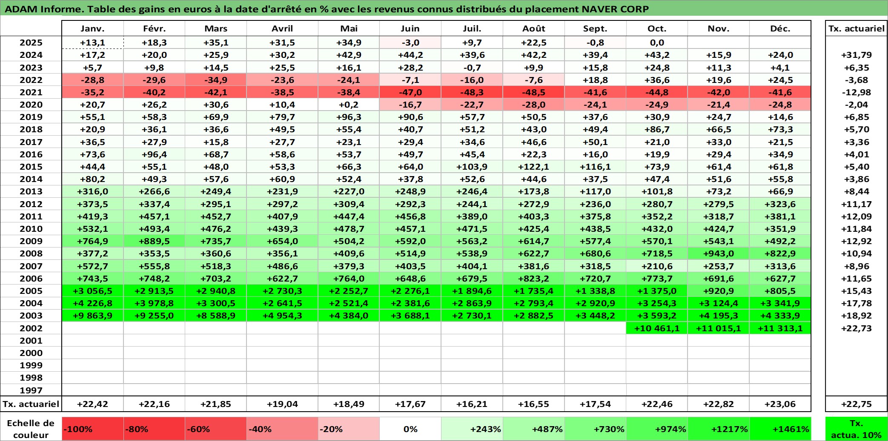Viewport: 888px width, 441px height.
Task: Select actuarial rate +31,79 for 2024
Action: pos(856,55)
